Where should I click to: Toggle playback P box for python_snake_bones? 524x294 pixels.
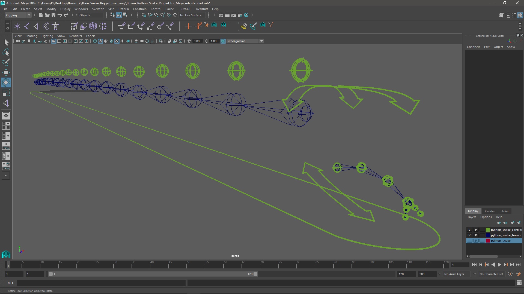(476, 235)
